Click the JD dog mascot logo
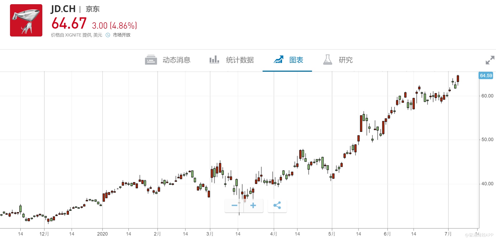This screenshot has height=240, width=496. [x=26, y=20]
